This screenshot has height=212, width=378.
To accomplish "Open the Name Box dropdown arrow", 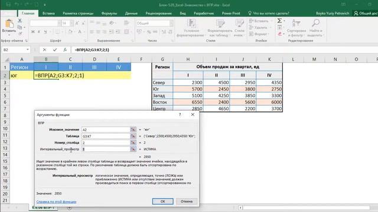I will point(28,49).
